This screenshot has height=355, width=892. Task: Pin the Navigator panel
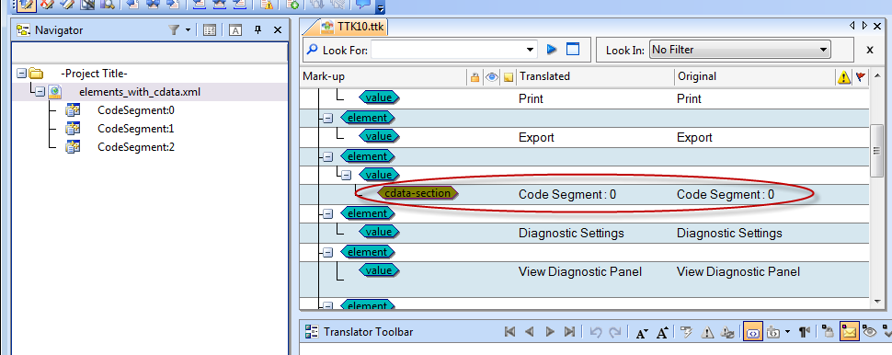257,30
